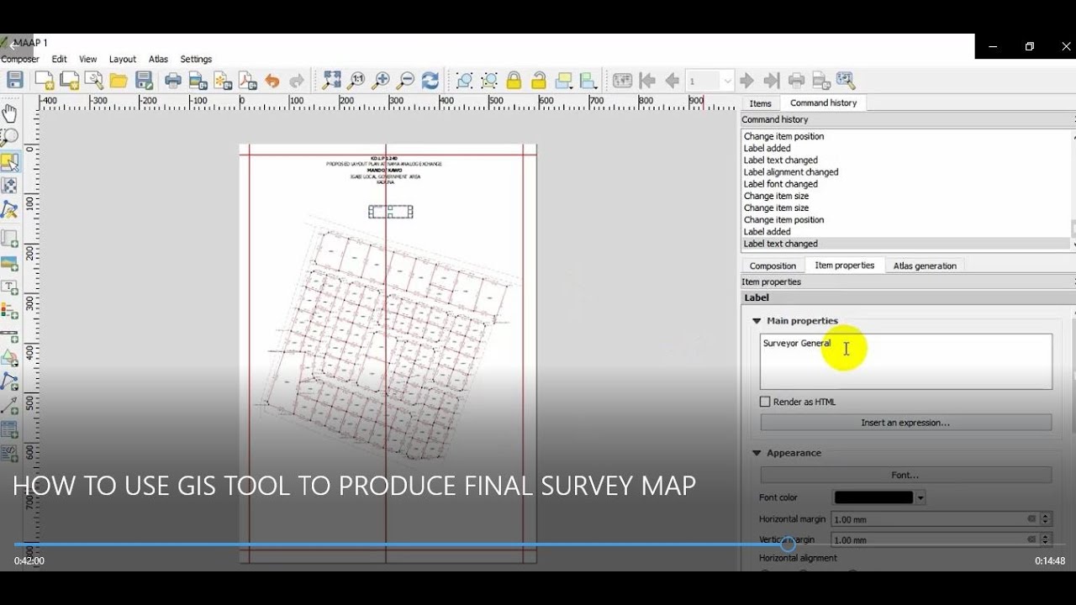
Task: Open the Atlas generation tab
Action: point(925,266)
